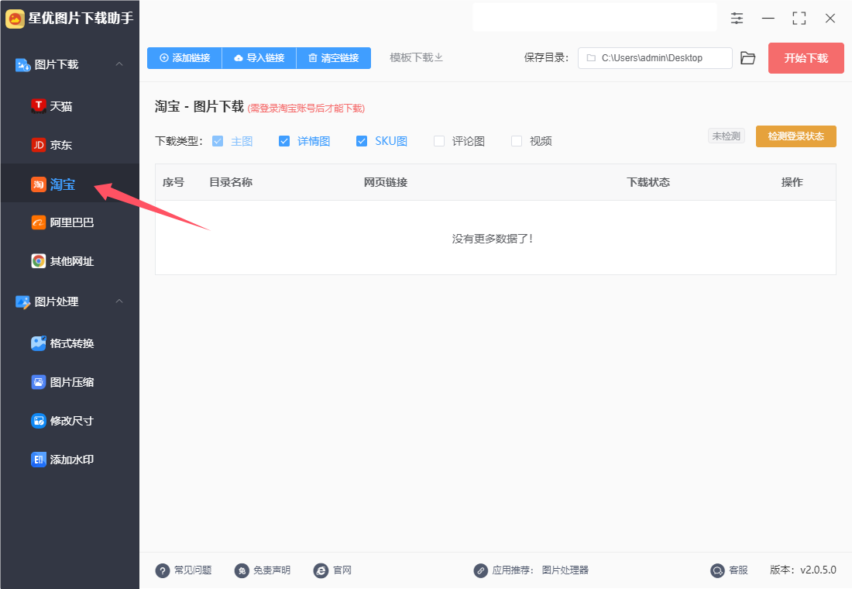Select 京东 in the sidebar

coord(70,145)
